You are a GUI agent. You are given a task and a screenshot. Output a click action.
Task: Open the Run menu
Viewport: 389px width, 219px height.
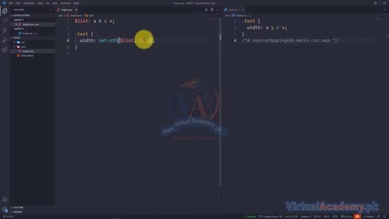coord(55,3)
